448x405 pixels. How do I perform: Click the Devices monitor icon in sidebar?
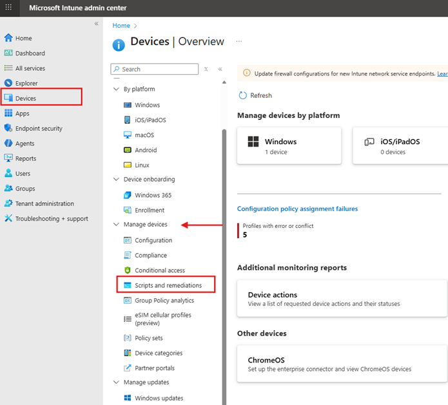point(8,98)
